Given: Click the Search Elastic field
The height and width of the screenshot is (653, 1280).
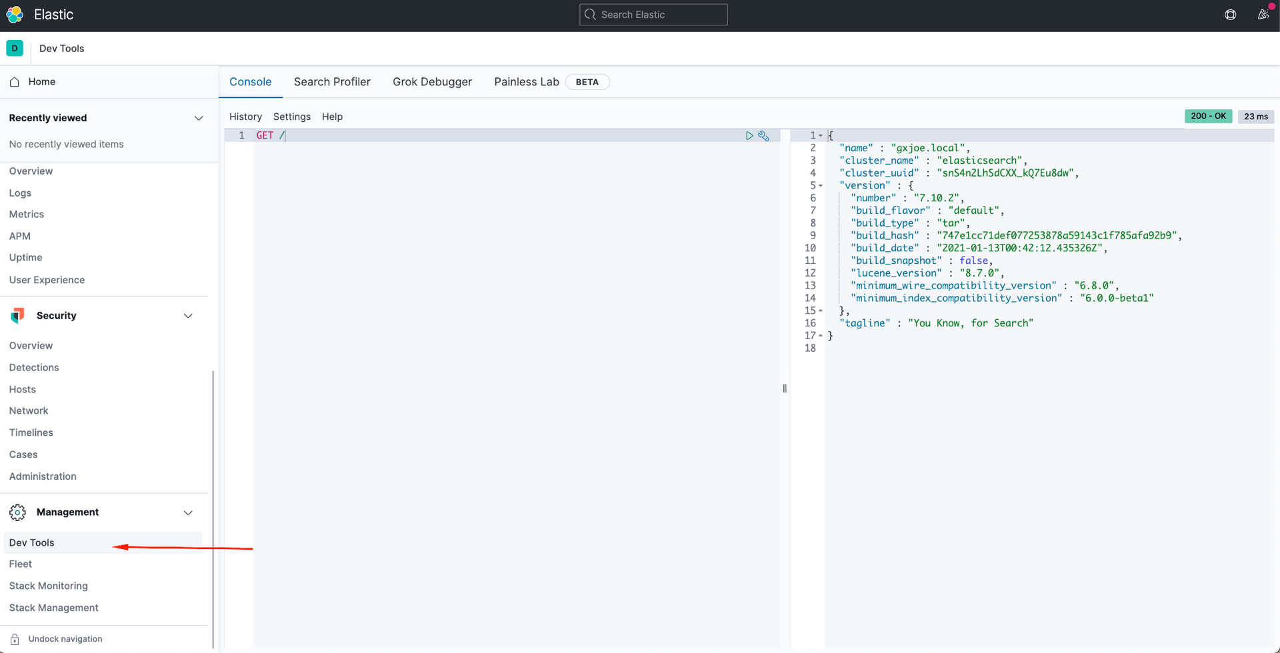Looking at the screenshot, I should tap(653, 15).
